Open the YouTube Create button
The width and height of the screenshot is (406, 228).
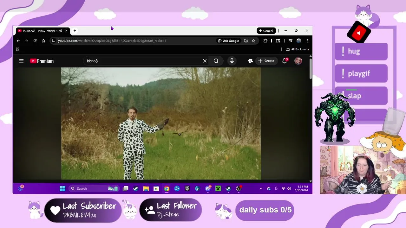pos(266,61)
